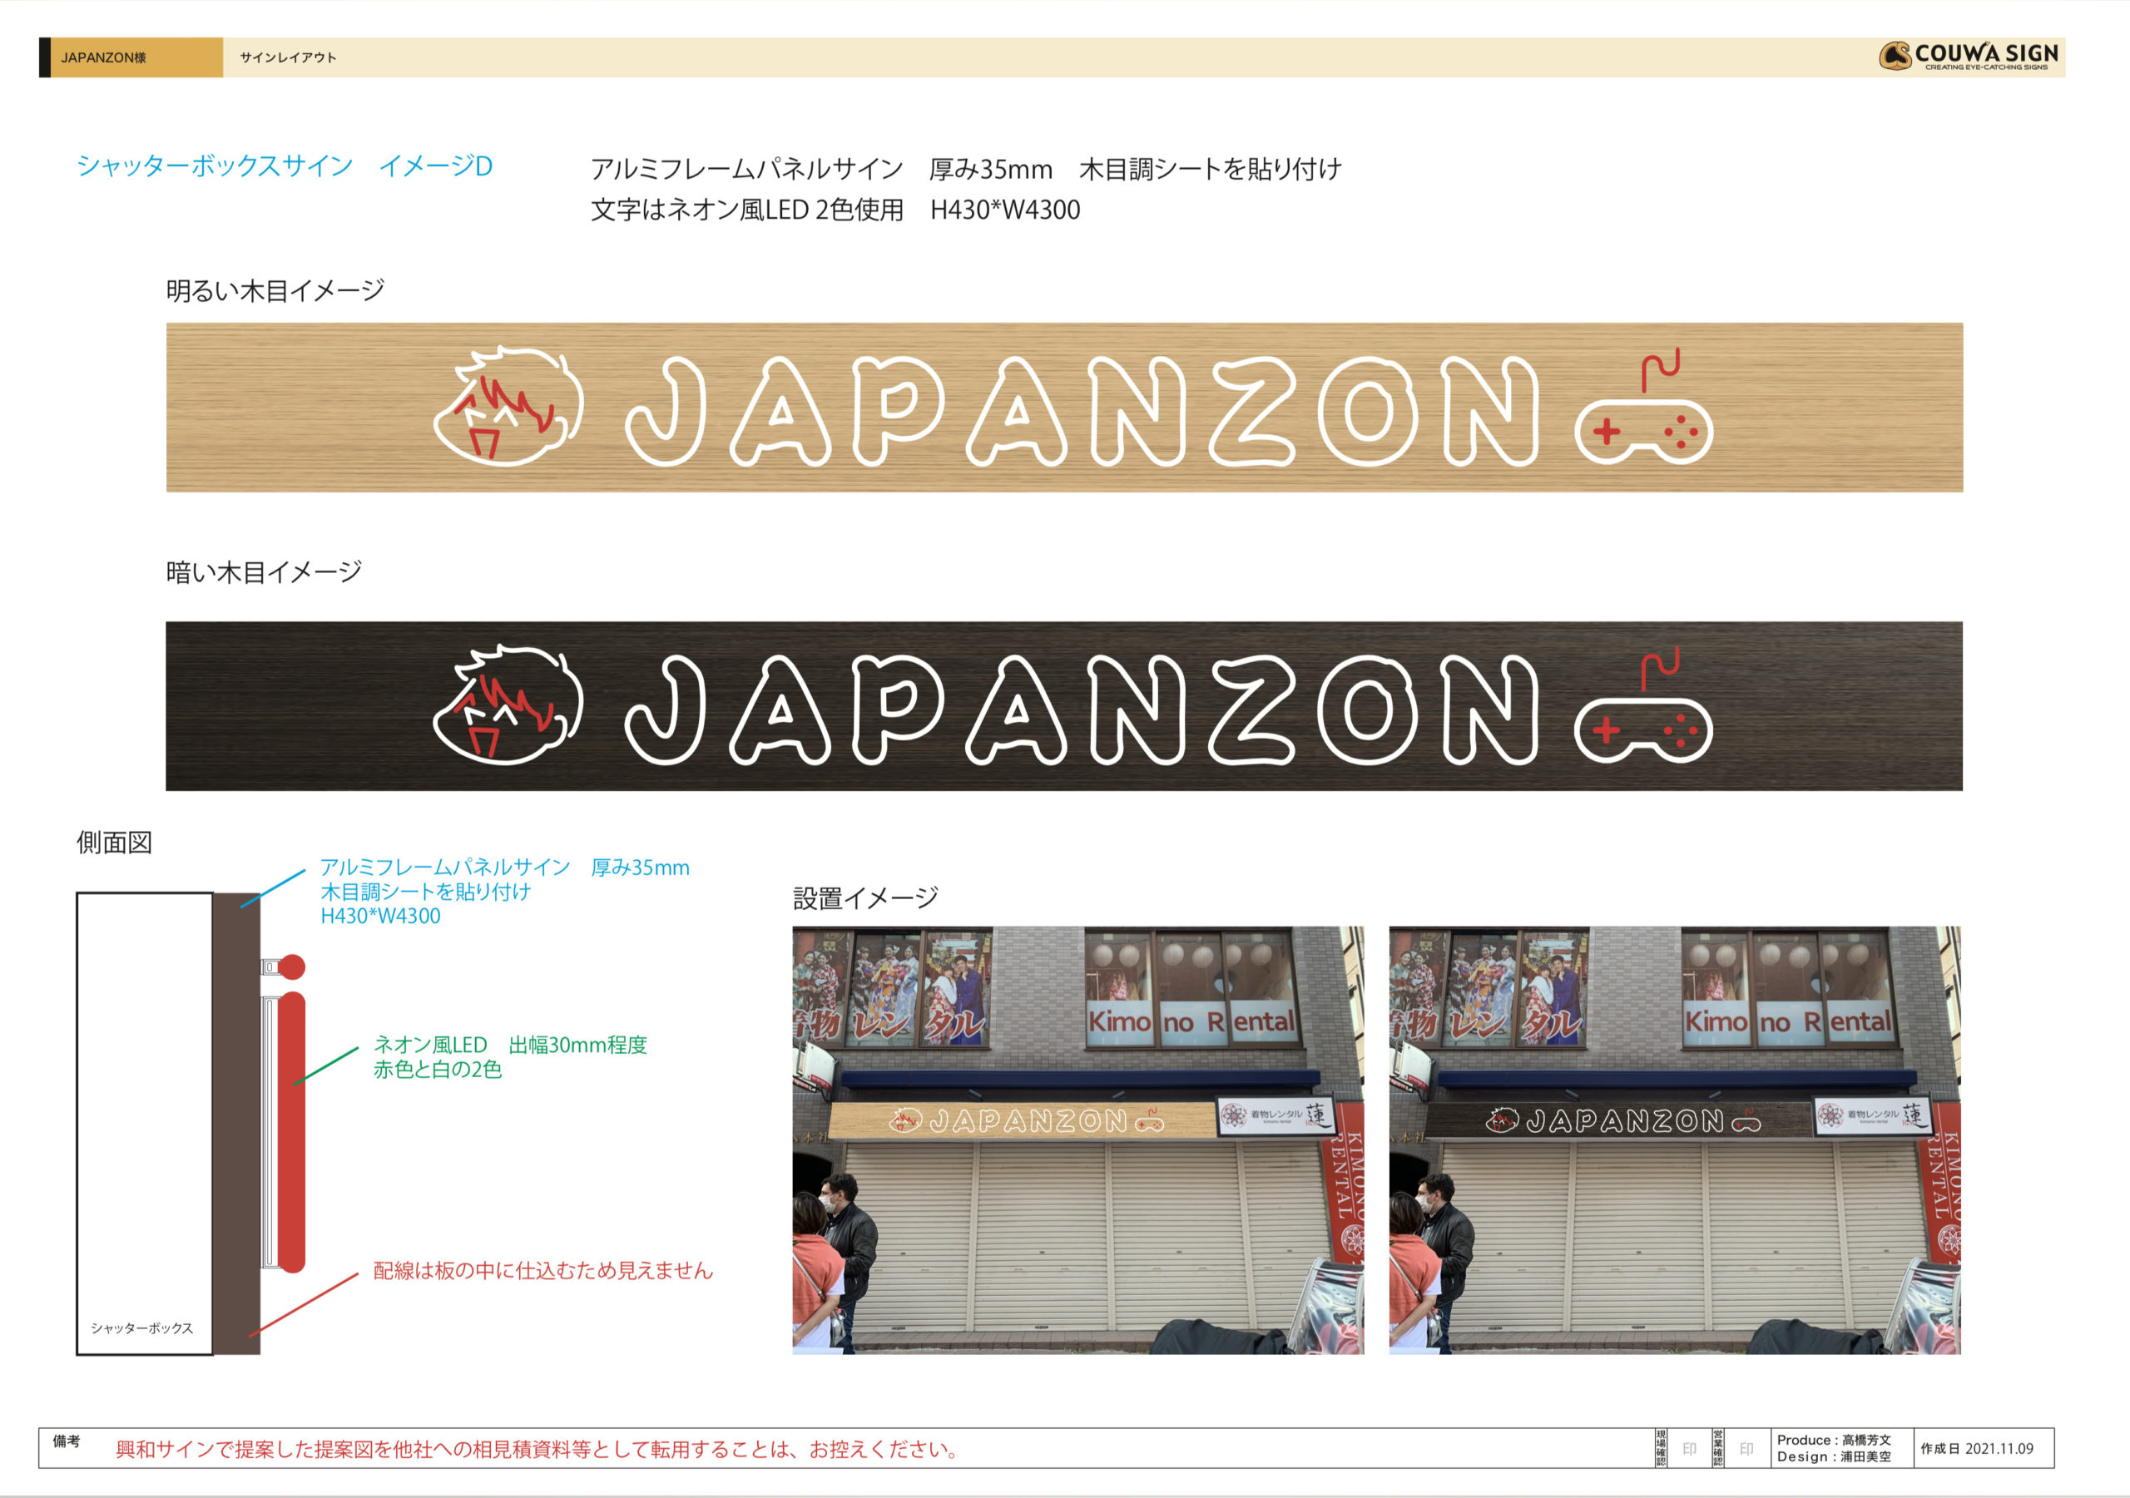Click the JAPANZON様 header label

(x=104, y=57)
